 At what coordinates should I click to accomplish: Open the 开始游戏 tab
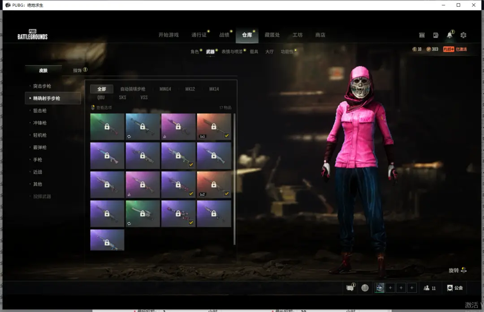[169, 35]
